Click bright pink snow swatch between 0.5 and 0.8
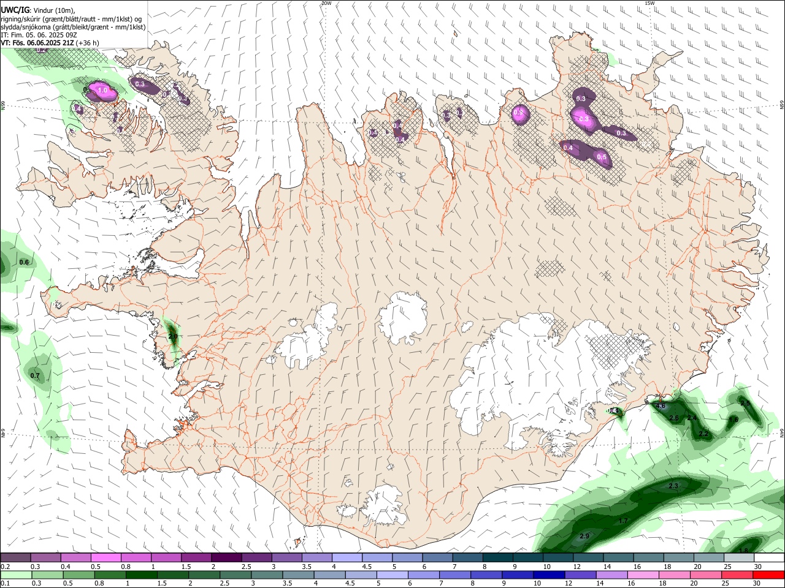Viewport: 785px width, 588px height. click(x=105, y=557)
